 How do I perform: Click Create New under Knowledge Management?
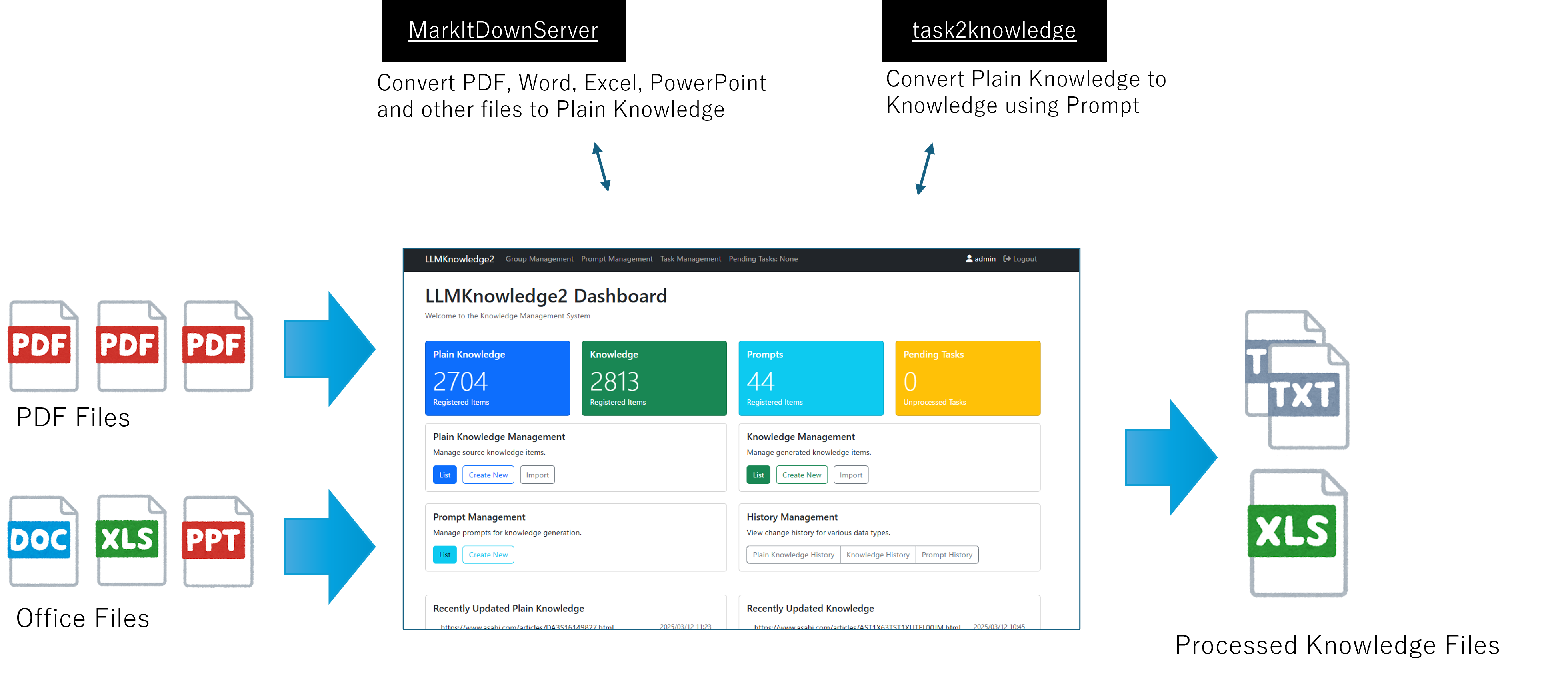(x=801, y=475)
